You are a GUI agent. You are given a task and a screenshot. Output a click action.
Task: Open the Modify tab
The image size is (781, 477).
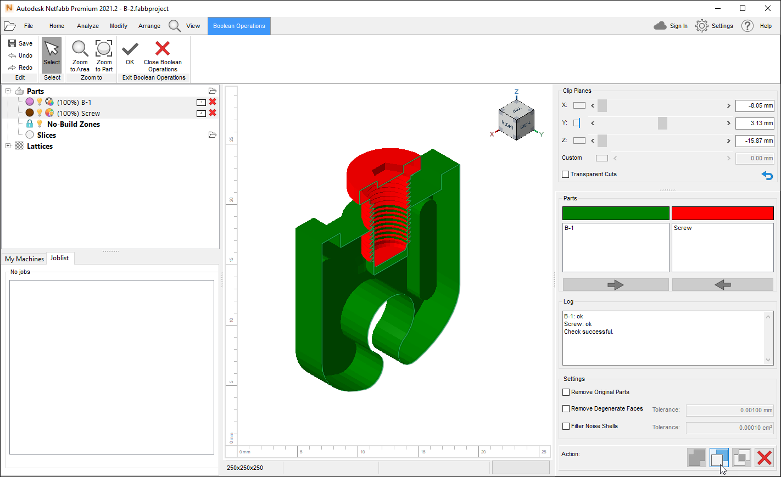tap(118, 26)
